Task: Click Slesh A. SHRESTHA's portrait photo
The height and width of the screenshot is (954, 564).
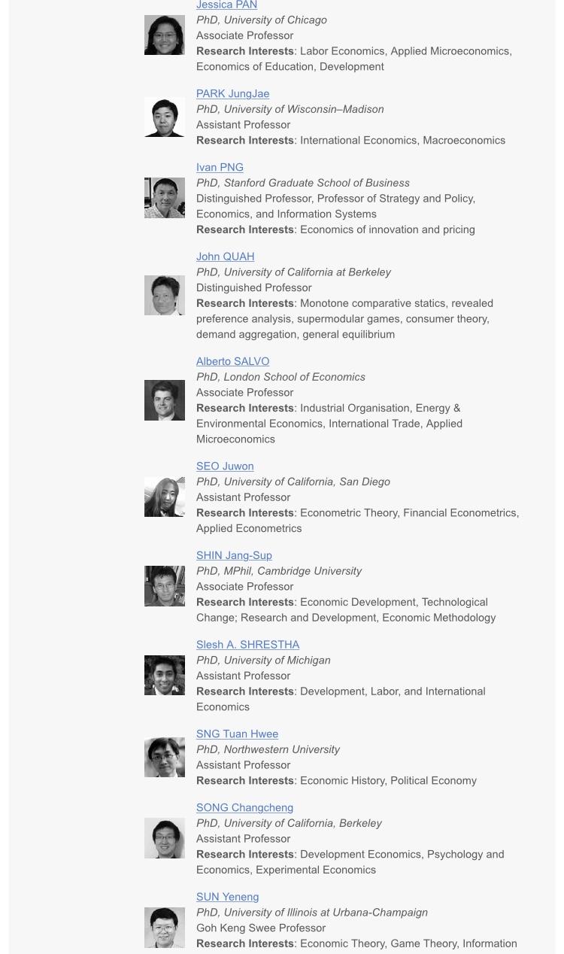Action: (165, 675)
